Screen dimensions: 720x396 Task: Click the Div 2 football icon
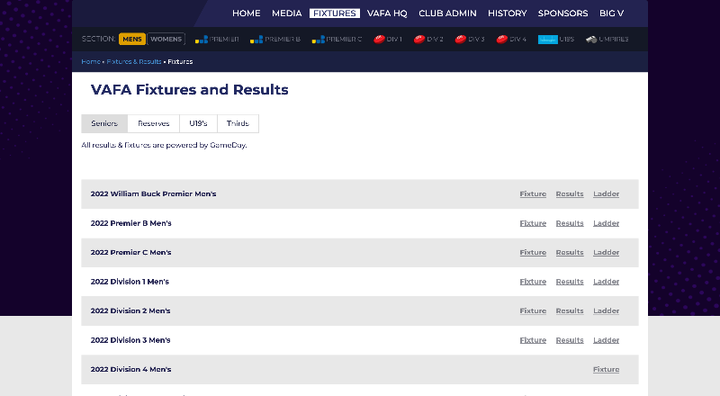[419, 40]
